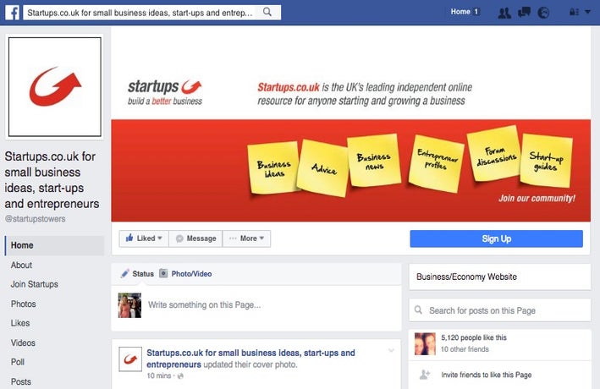Open the friend requests icon
This screenshot has height=389, width=600.
[x=504, y=13]
